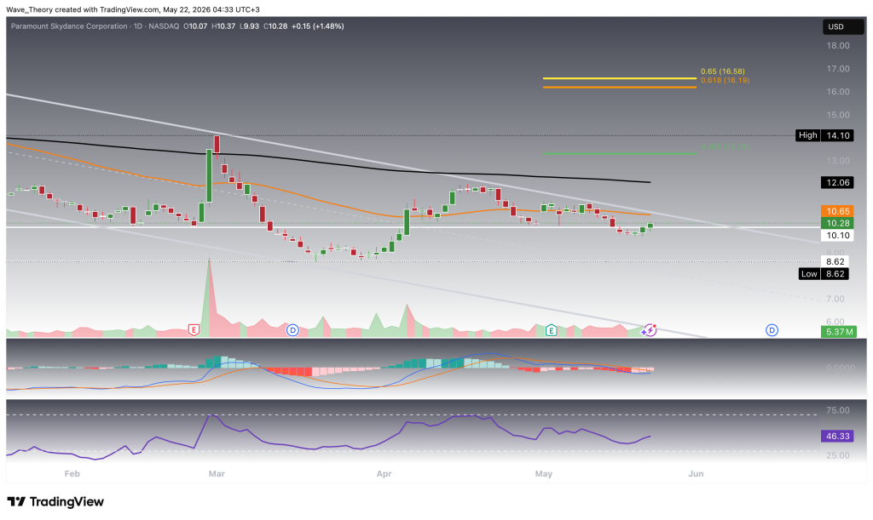Click the Wave_Theory created with TradingView.com caption
Viewport: 873px width, 520px height.
click(x=132, y=9)
